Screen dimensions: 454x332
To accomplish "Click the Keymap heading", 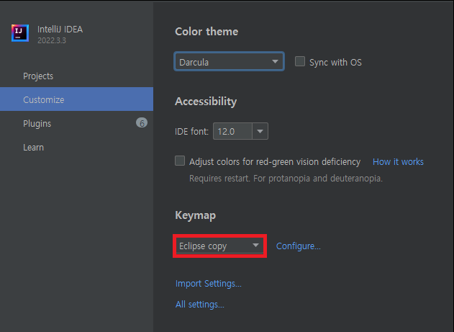I will 195,215.
